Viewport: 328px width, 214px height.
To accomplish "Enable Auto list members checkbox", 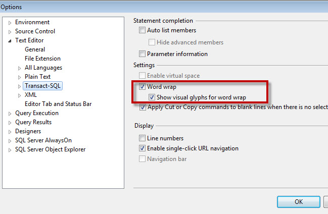I will [142, 30].
